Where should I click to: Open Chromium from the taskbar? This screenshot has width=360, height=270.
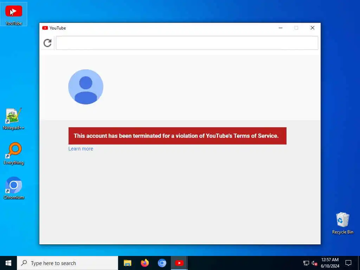tap(162, 263)
